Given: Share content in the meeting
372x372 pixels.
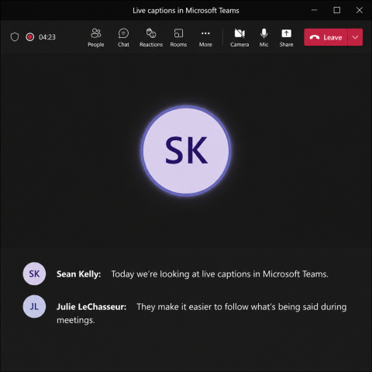Looking at the screenshot, I should click(286, 38).
